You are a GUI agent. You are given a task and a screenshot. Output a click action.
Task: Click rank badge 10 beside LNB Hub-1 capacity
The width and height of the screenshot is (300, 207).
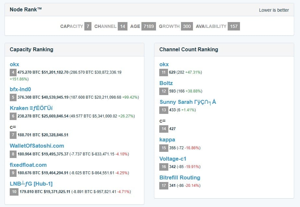(x=14, y=192)
